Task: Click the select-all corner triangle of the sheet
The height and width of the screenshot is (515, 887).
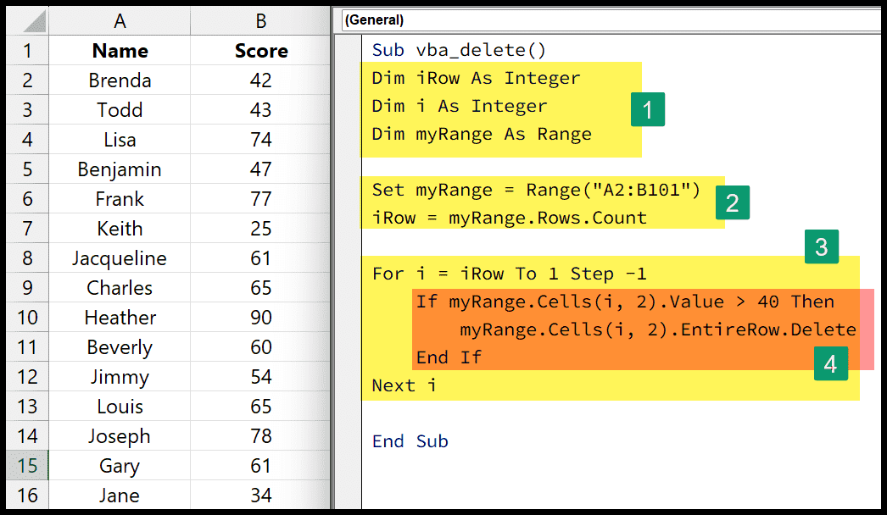Action: pyautogui.click(x=28, y=21)
